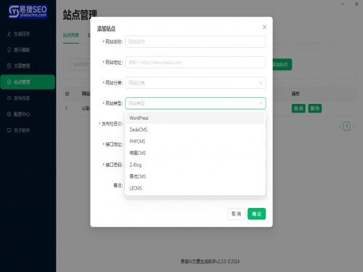Switch to the 站点列表 tab
Image resolution: width=363 pixels, height=272 pixels.
(x=71, y=35)
